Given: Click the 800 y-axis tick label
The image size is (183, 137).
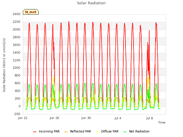Looking at the screenshot, I should coord(17,75).
